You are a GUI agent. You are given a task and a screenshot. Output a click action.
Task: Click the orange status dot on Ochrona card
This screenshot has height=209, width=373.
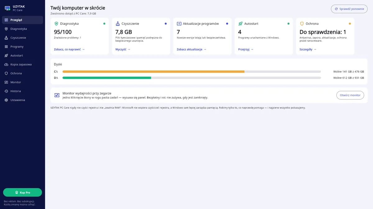point(350,24)
